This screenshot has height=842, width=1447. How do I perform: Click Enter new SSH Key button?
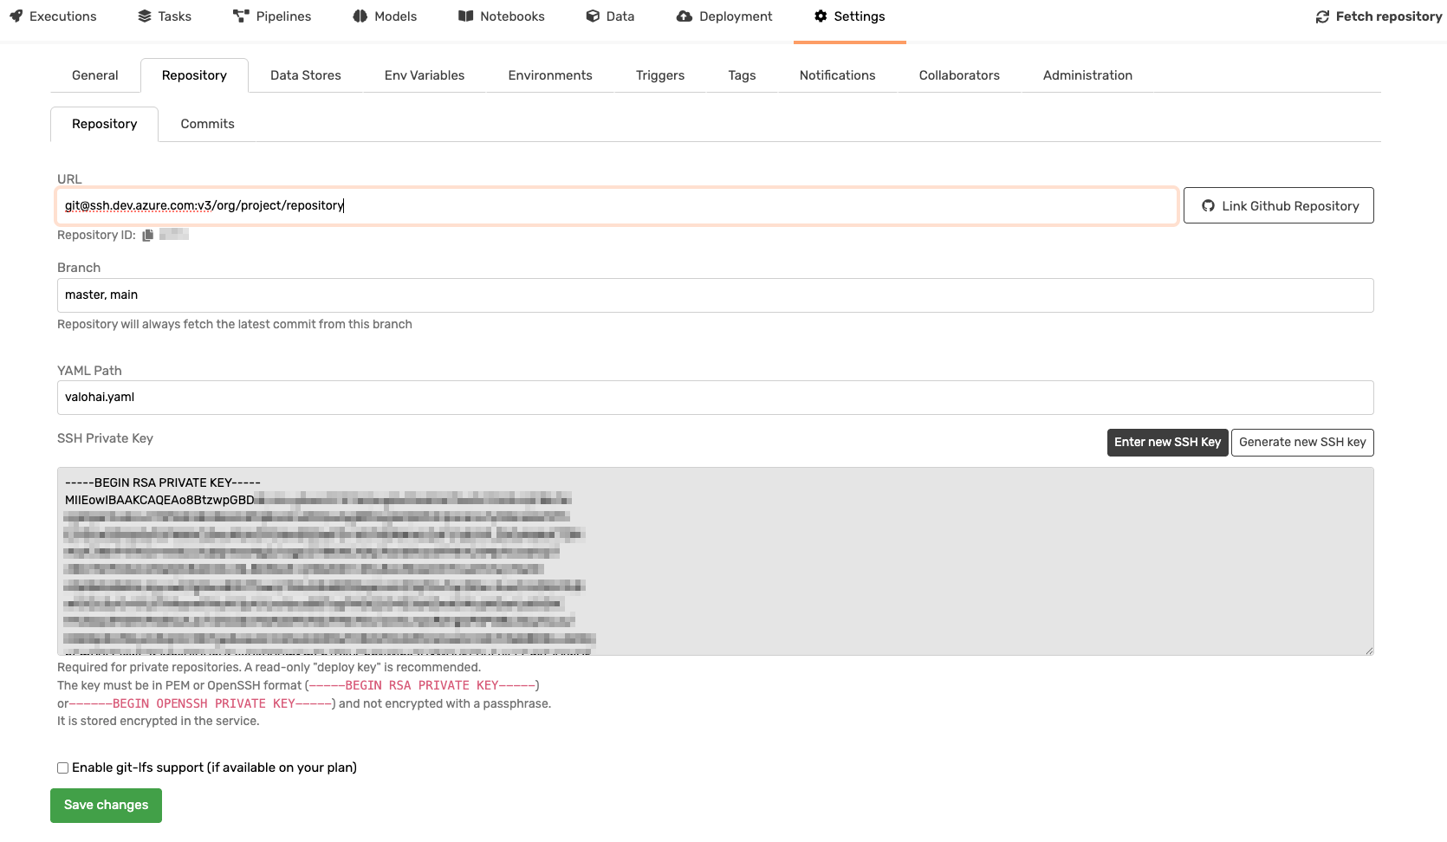pyautogui.click(x=1166, y=442)
